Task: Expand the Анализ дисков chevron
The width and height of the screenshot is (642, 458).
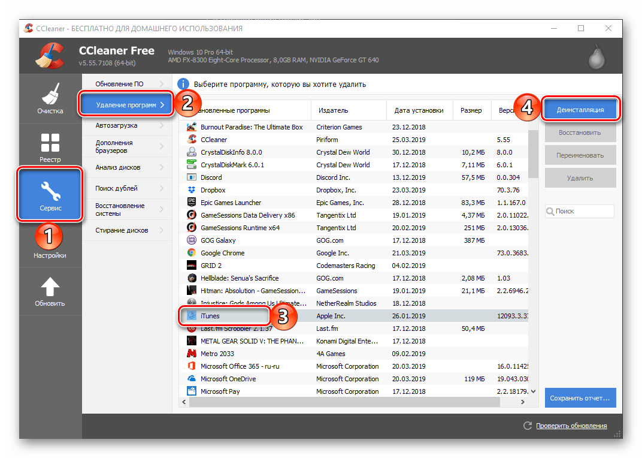Action: [x=162, y=167]
